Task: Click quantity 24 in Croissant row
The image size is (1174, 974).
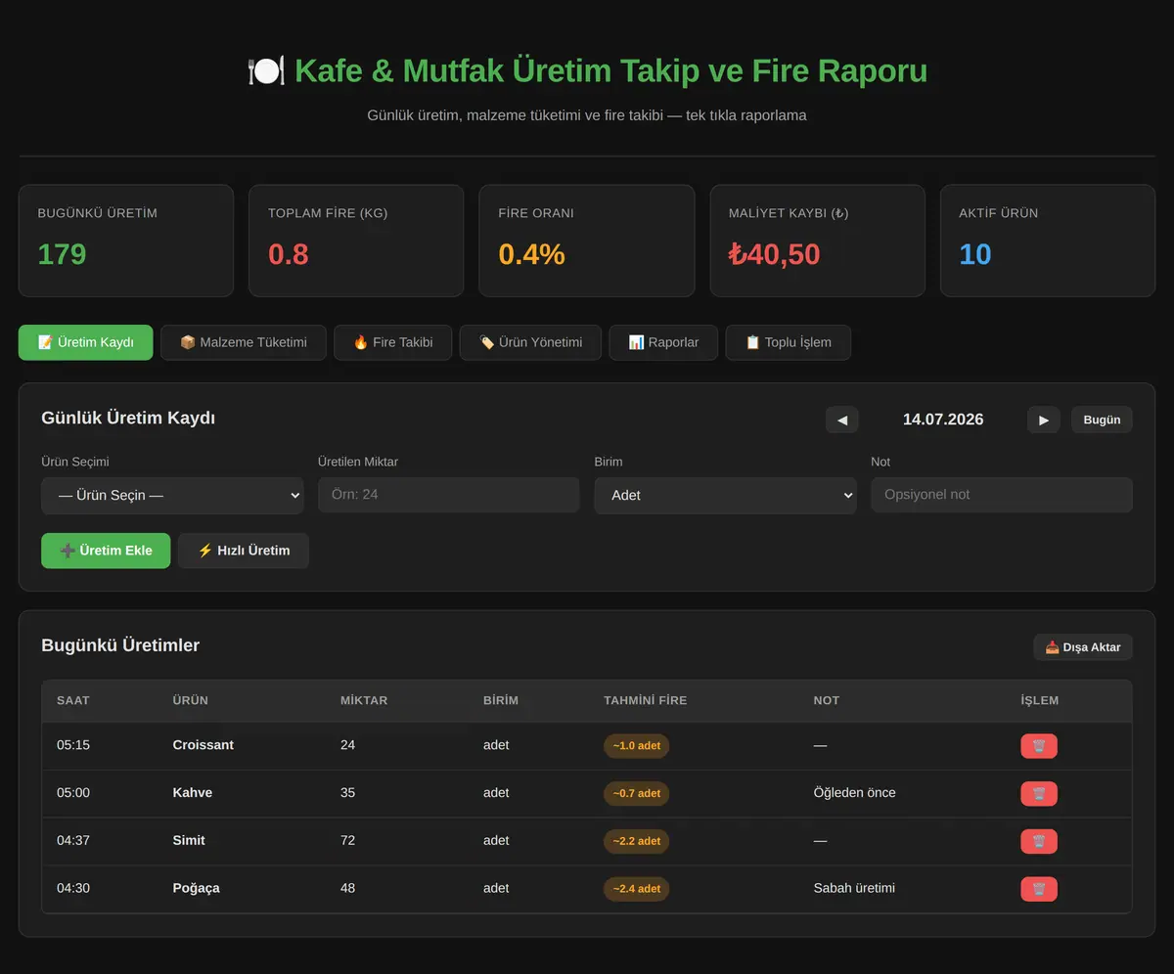Action: (348, 745)
